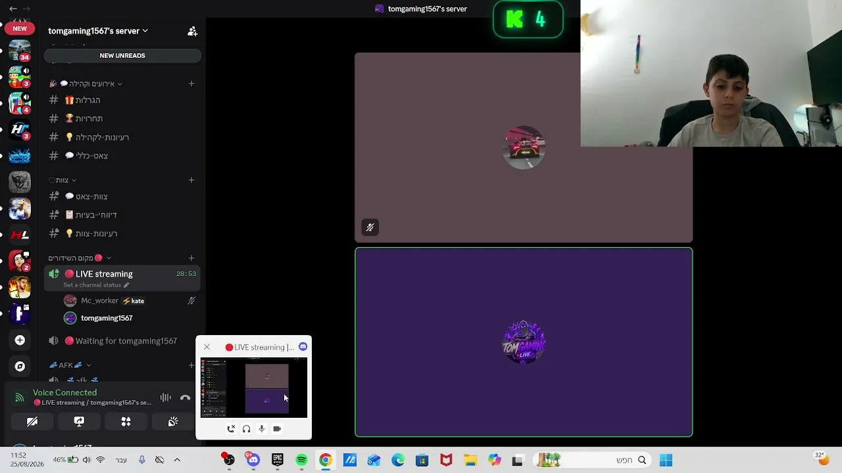Image resolution: width=842 pixels, height=473 pixels.
Task: Open the server showing 34 badge
Action: [20, 50]
